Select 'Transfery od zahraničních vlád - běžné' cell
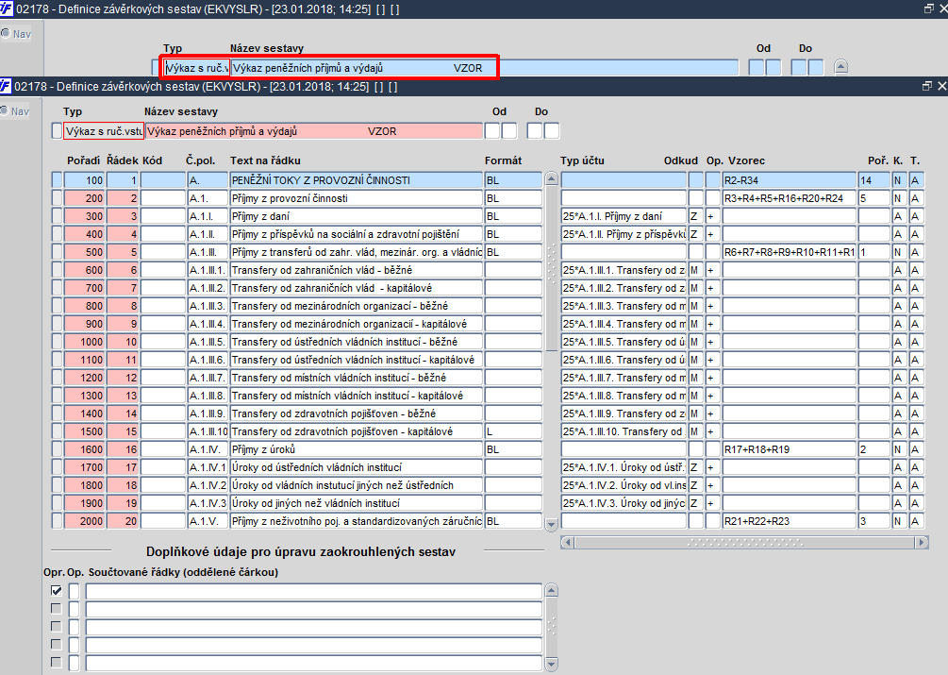Screen dimensions: 948x675 (x=357, y=270)
